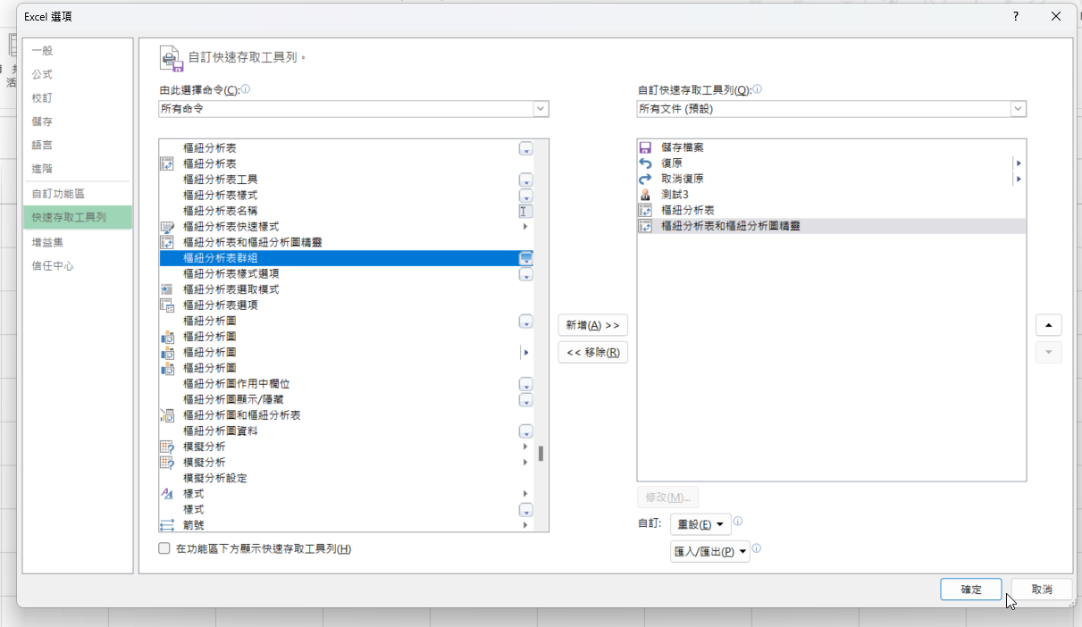Click the 新增(A) >> button

click(x=592, y=325)
